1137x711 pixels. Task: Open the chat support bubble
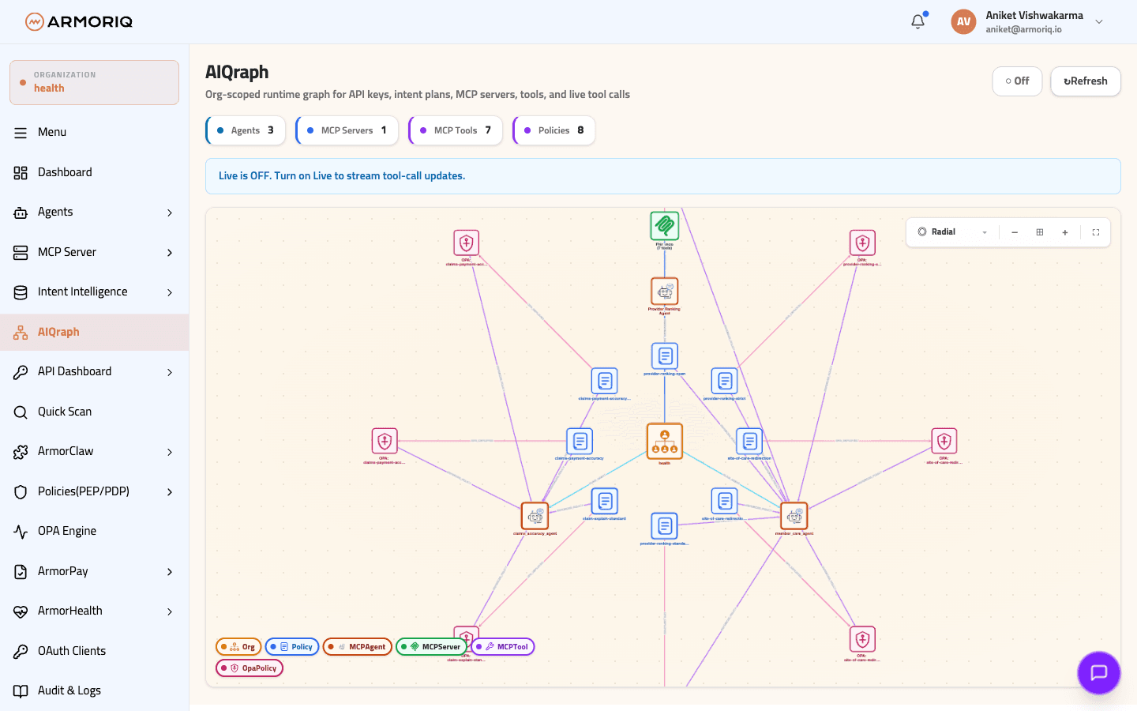point(1098,673)
